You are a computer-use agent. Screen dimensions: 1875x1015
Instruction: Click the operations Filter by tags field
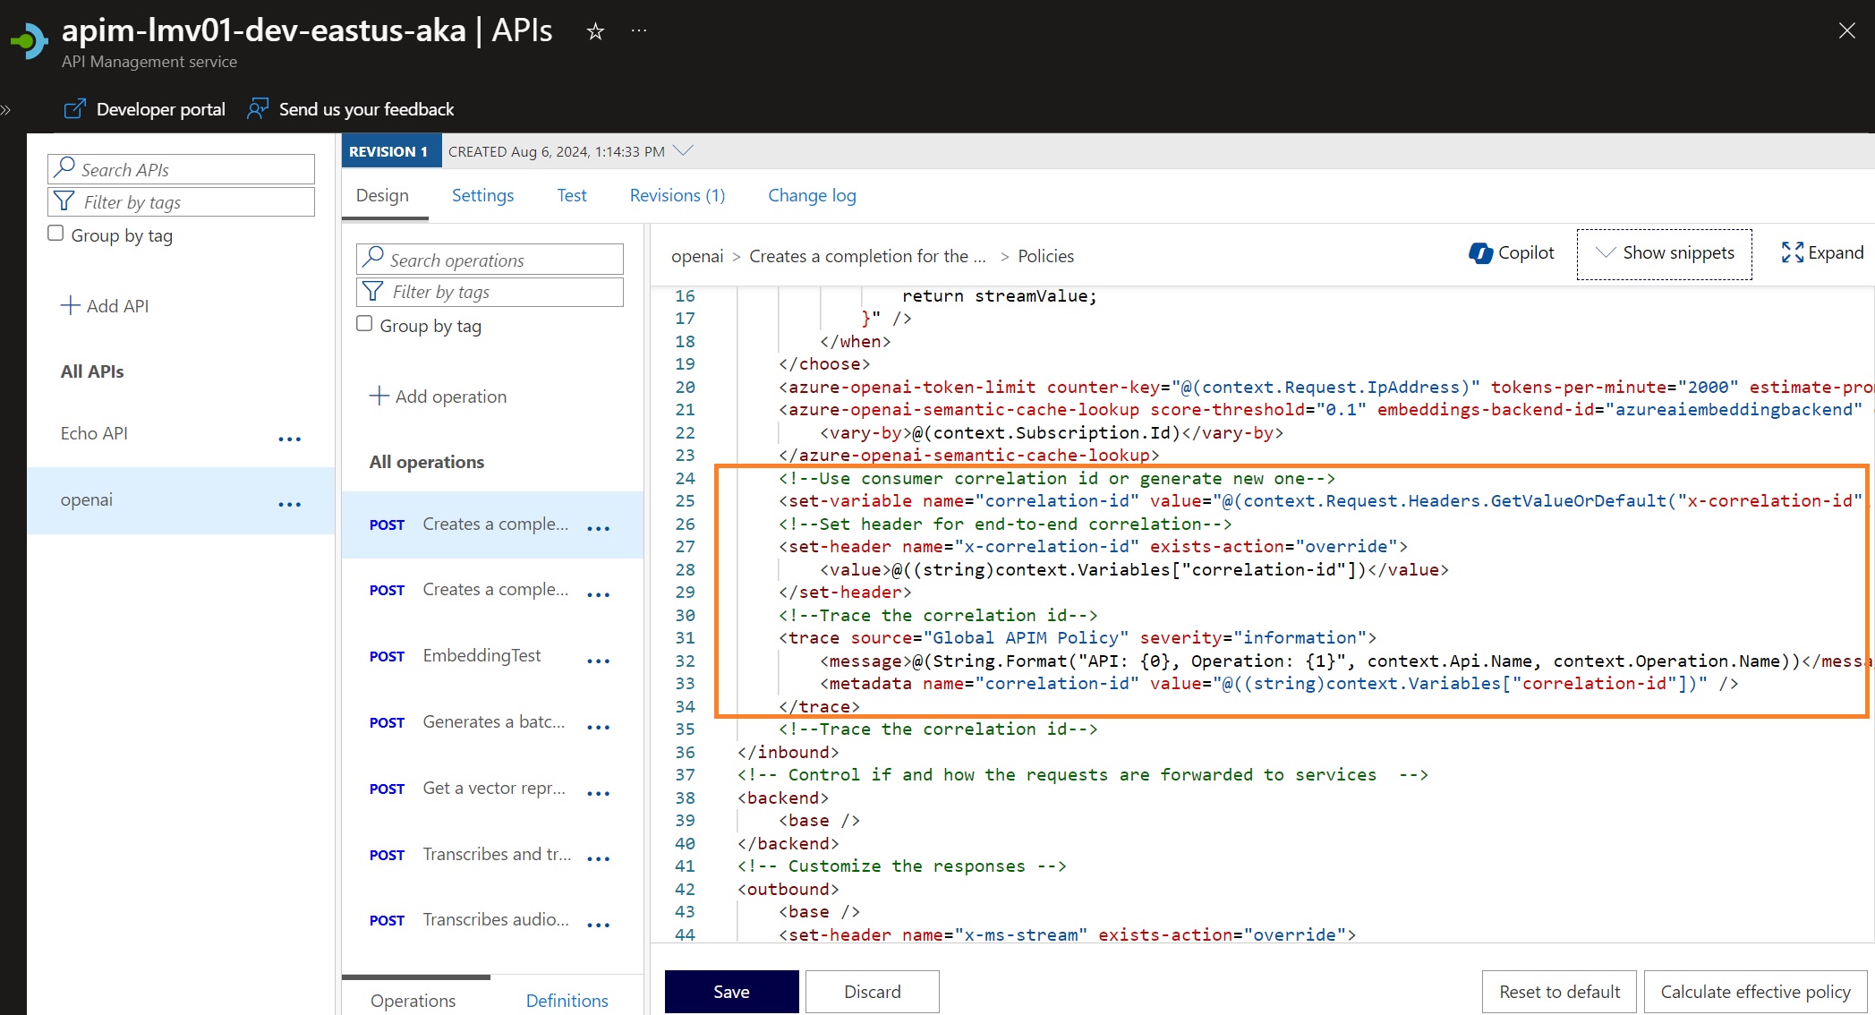point(490,292)
